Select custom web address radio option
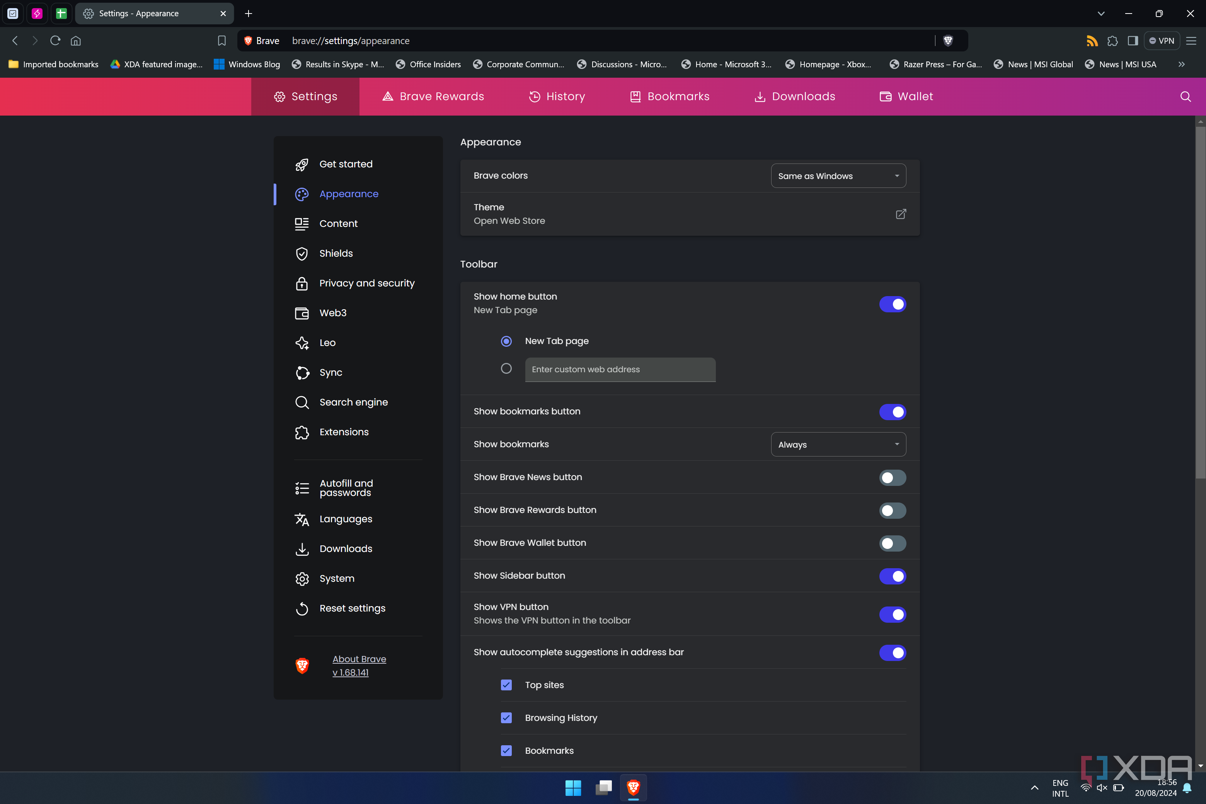Image resolution: width=1206 pixels, height=804 pixels. click(506, 369)
